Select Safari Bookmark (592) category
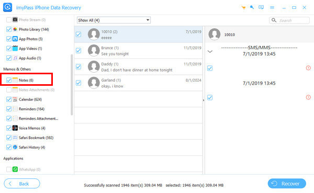This screenshot has width=314, height=193. coord(36,138)
